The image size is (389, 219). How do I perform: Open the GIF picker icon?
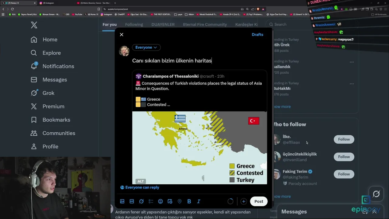point(132,201)
